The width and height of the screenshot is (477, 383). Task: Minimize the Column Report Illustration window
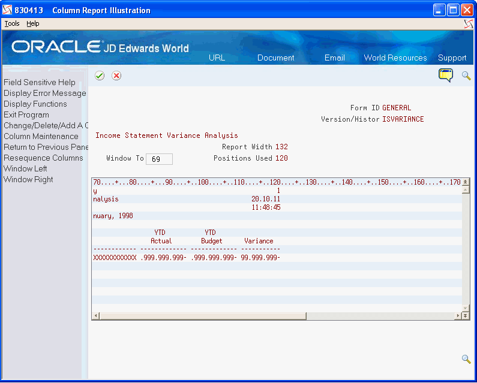tap(439, 10)
